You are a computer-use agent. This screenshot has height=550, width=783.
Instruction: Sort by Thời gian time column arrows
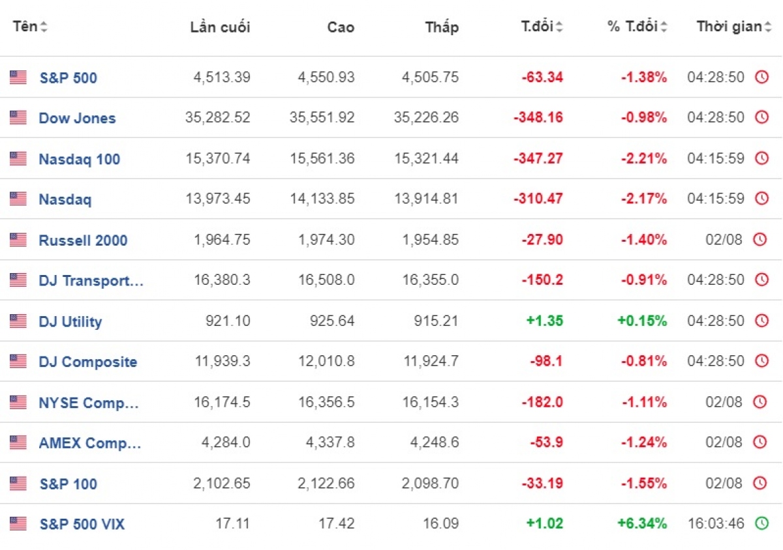point(768,27)
